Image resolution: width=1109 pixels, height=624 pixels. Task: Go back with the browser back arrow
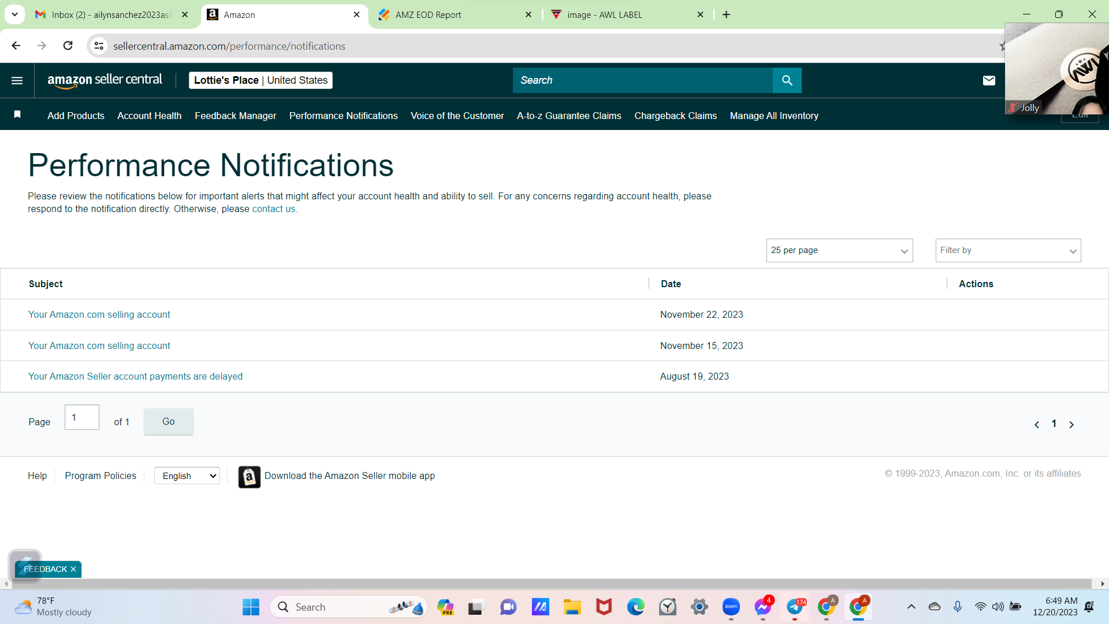pyautogui.click(x=16, y=46)
